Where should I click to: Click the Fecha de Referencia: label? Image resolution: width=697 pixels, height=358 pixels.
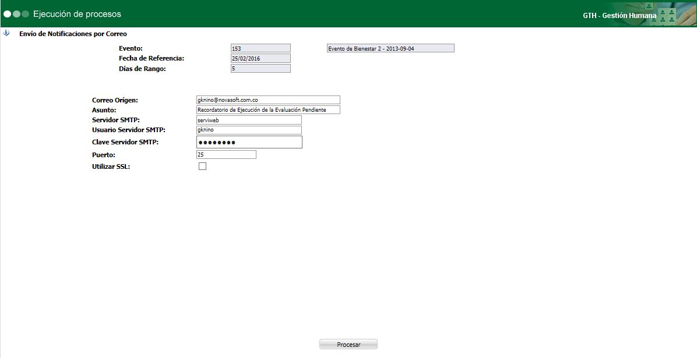pyautogui.click(x=151, y=58)
